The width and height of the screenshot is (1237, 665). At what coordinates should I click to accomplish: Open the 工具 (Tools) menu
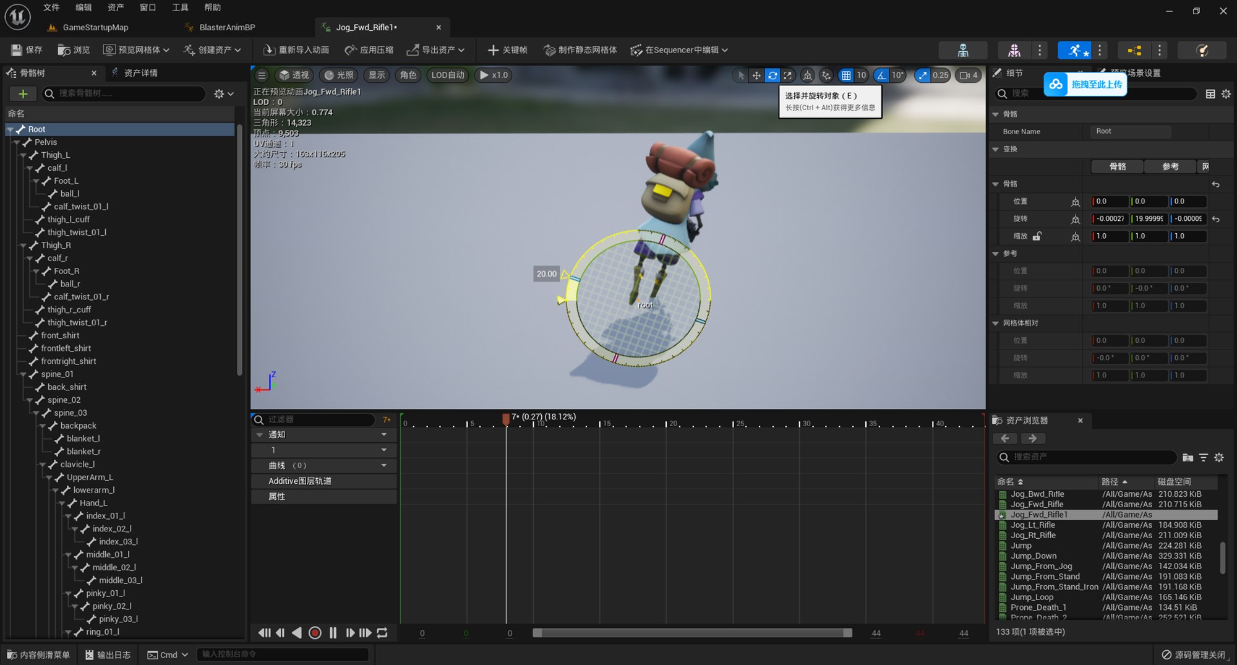pyautogui.click(x=180, y=7)
